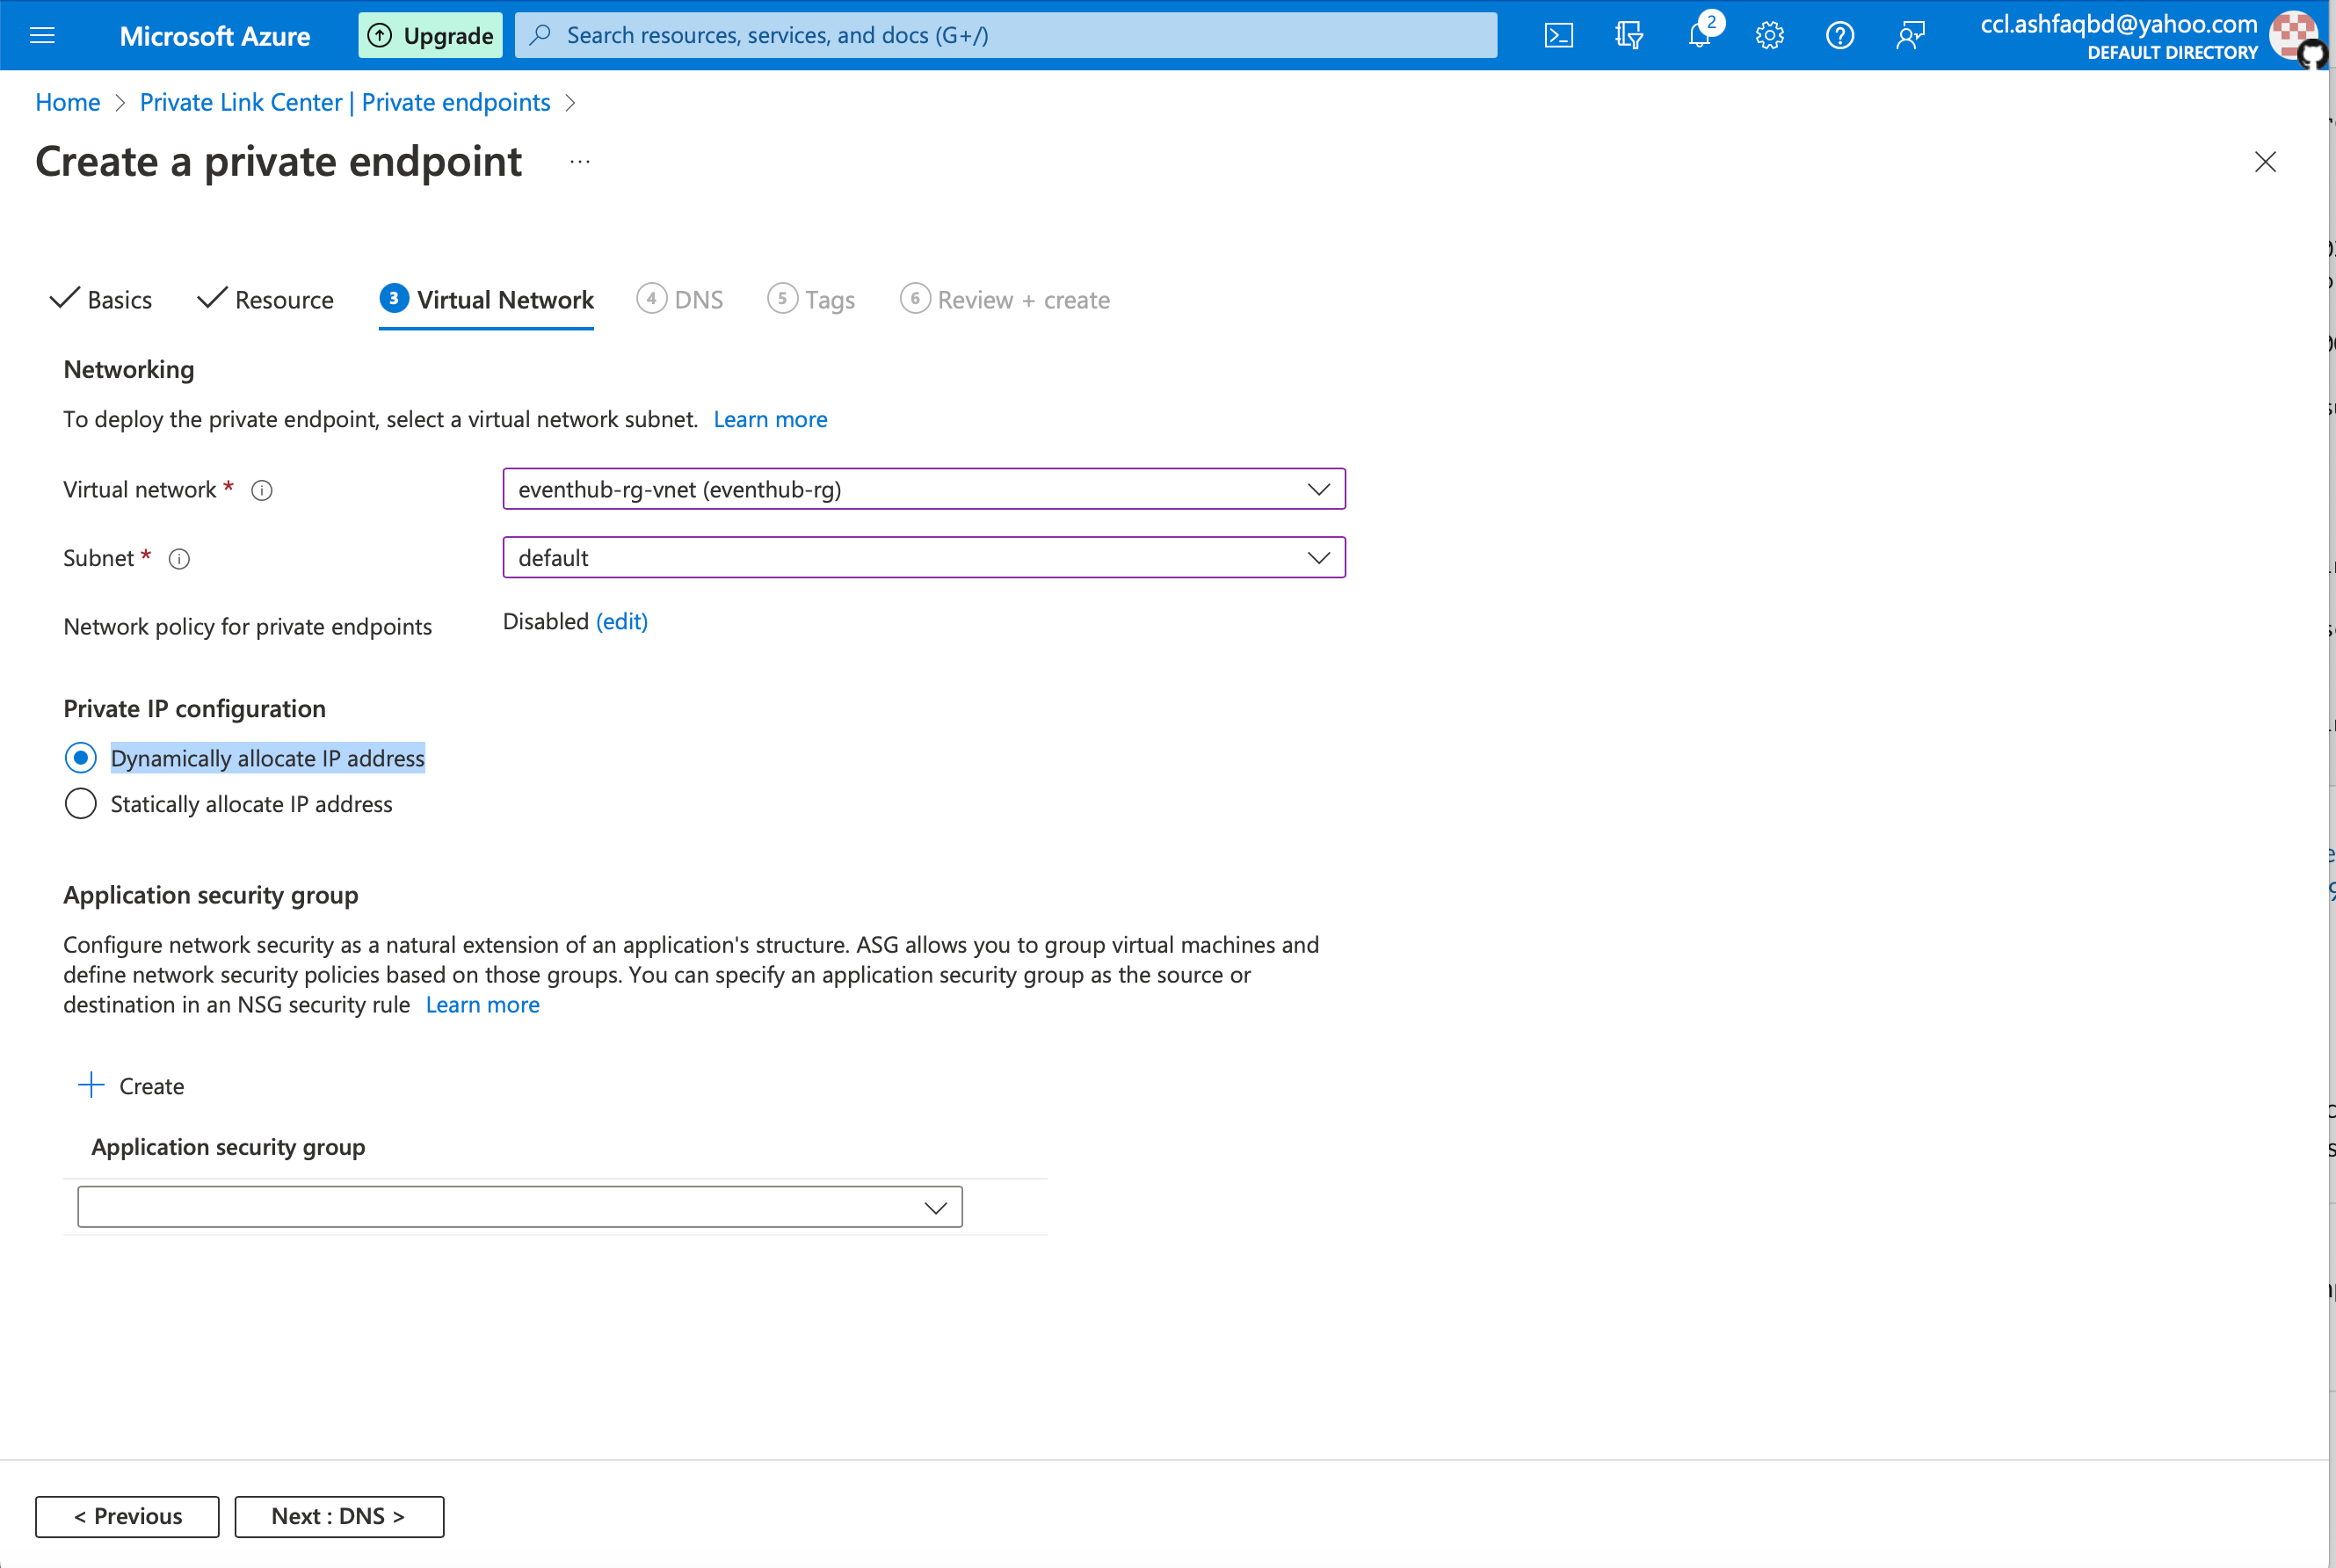Select Dynamically allocate IP address radio
2336x1568 pixels.
click(x=81, y=758)
